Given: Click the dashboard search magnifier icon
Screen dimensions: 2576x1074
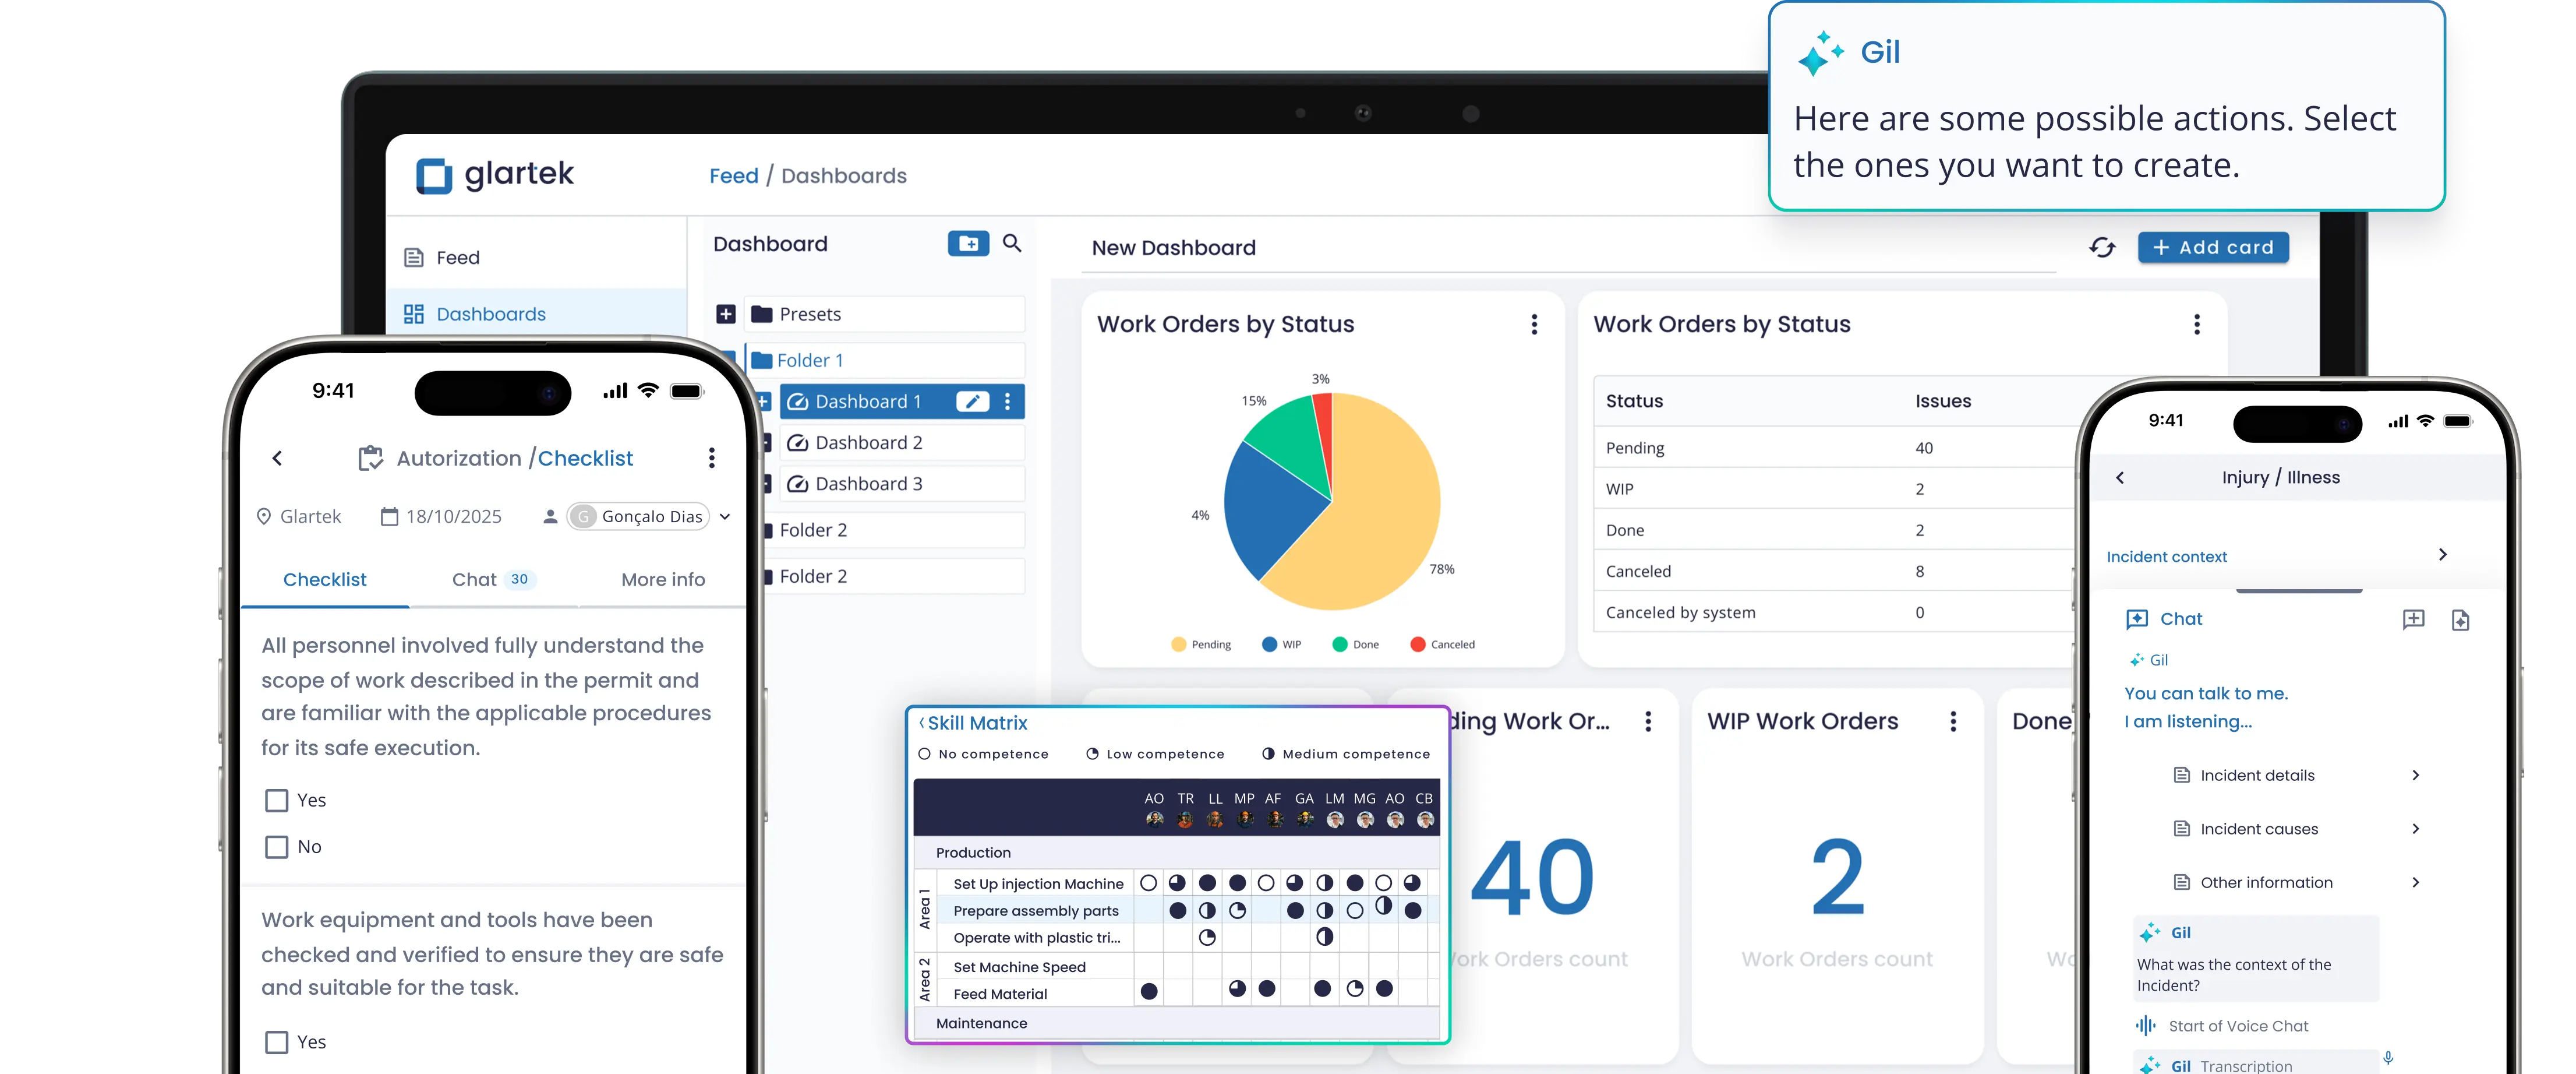Looking at the screenshot, I should pos(1012,243).
